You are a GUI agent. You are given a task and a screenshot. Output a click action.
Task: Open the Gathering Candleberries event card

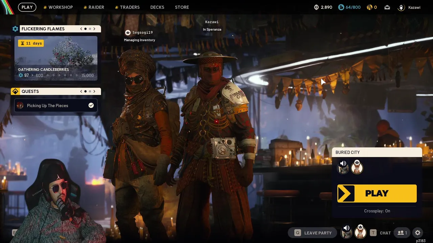[x=56, y=58]
